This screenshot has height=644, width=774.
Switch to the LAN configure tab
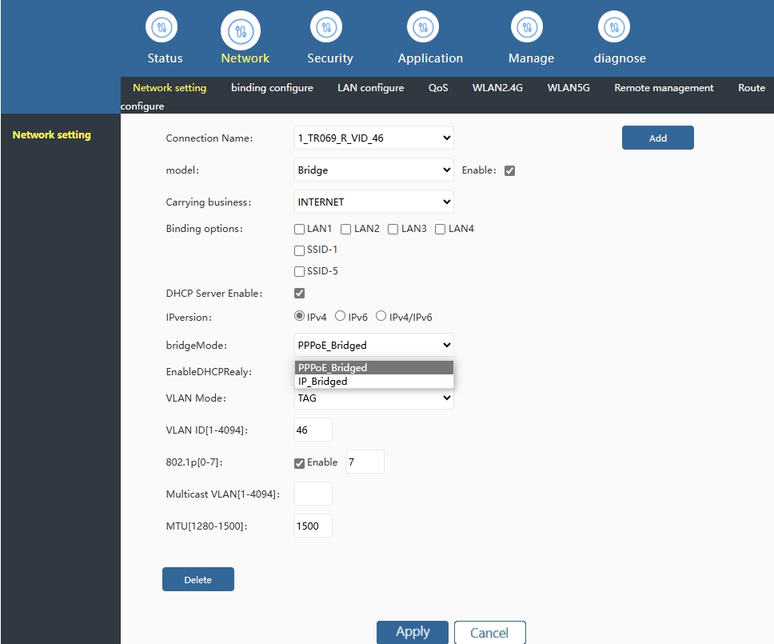point(370,88)
